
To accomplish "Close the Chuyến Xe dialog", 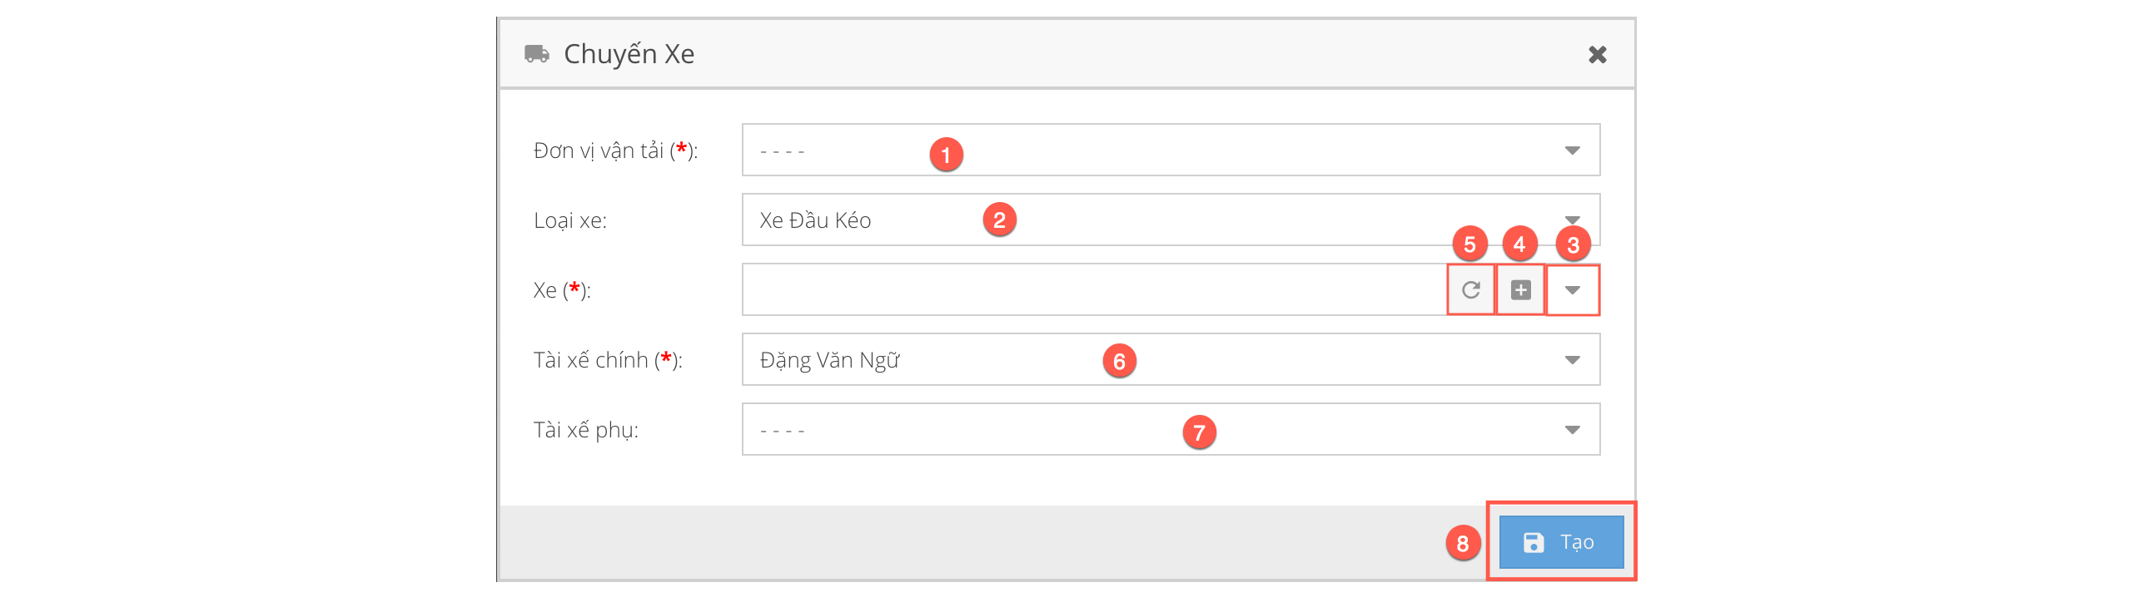I will click(x=1597, y=55).
